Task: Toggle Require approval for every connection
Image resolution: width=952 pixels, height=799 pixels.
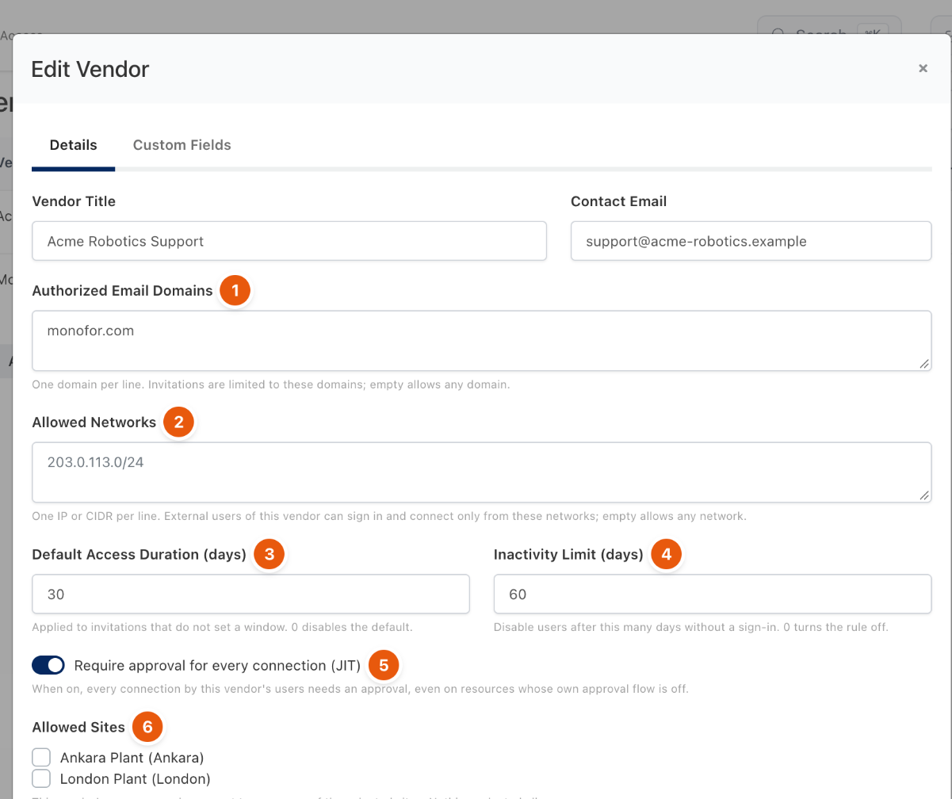Action: coord(48,665)
